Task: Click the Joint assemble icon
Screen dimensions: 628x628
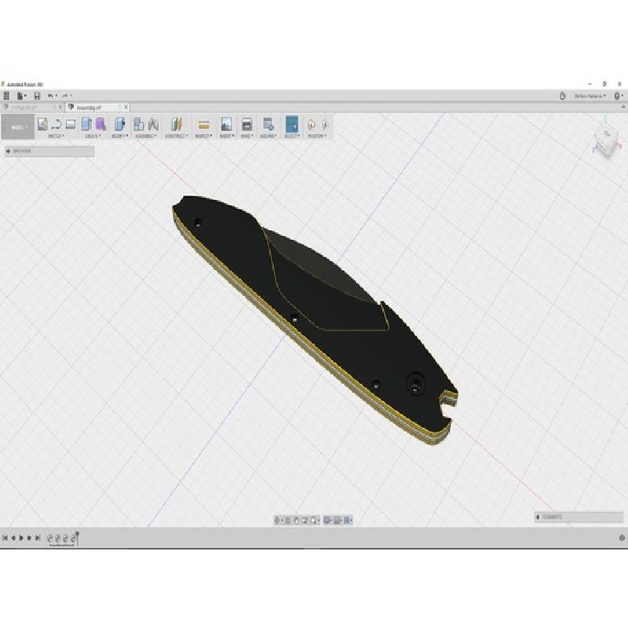Action: (x=153, y=124)
